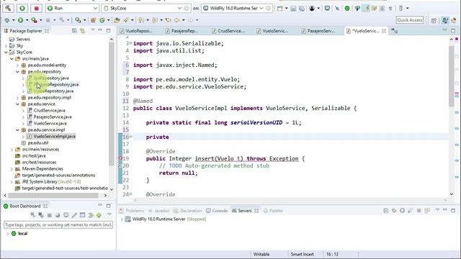Click the green plus icon in Boot Dashboard

pyautogui.click(x=99, y=215)
